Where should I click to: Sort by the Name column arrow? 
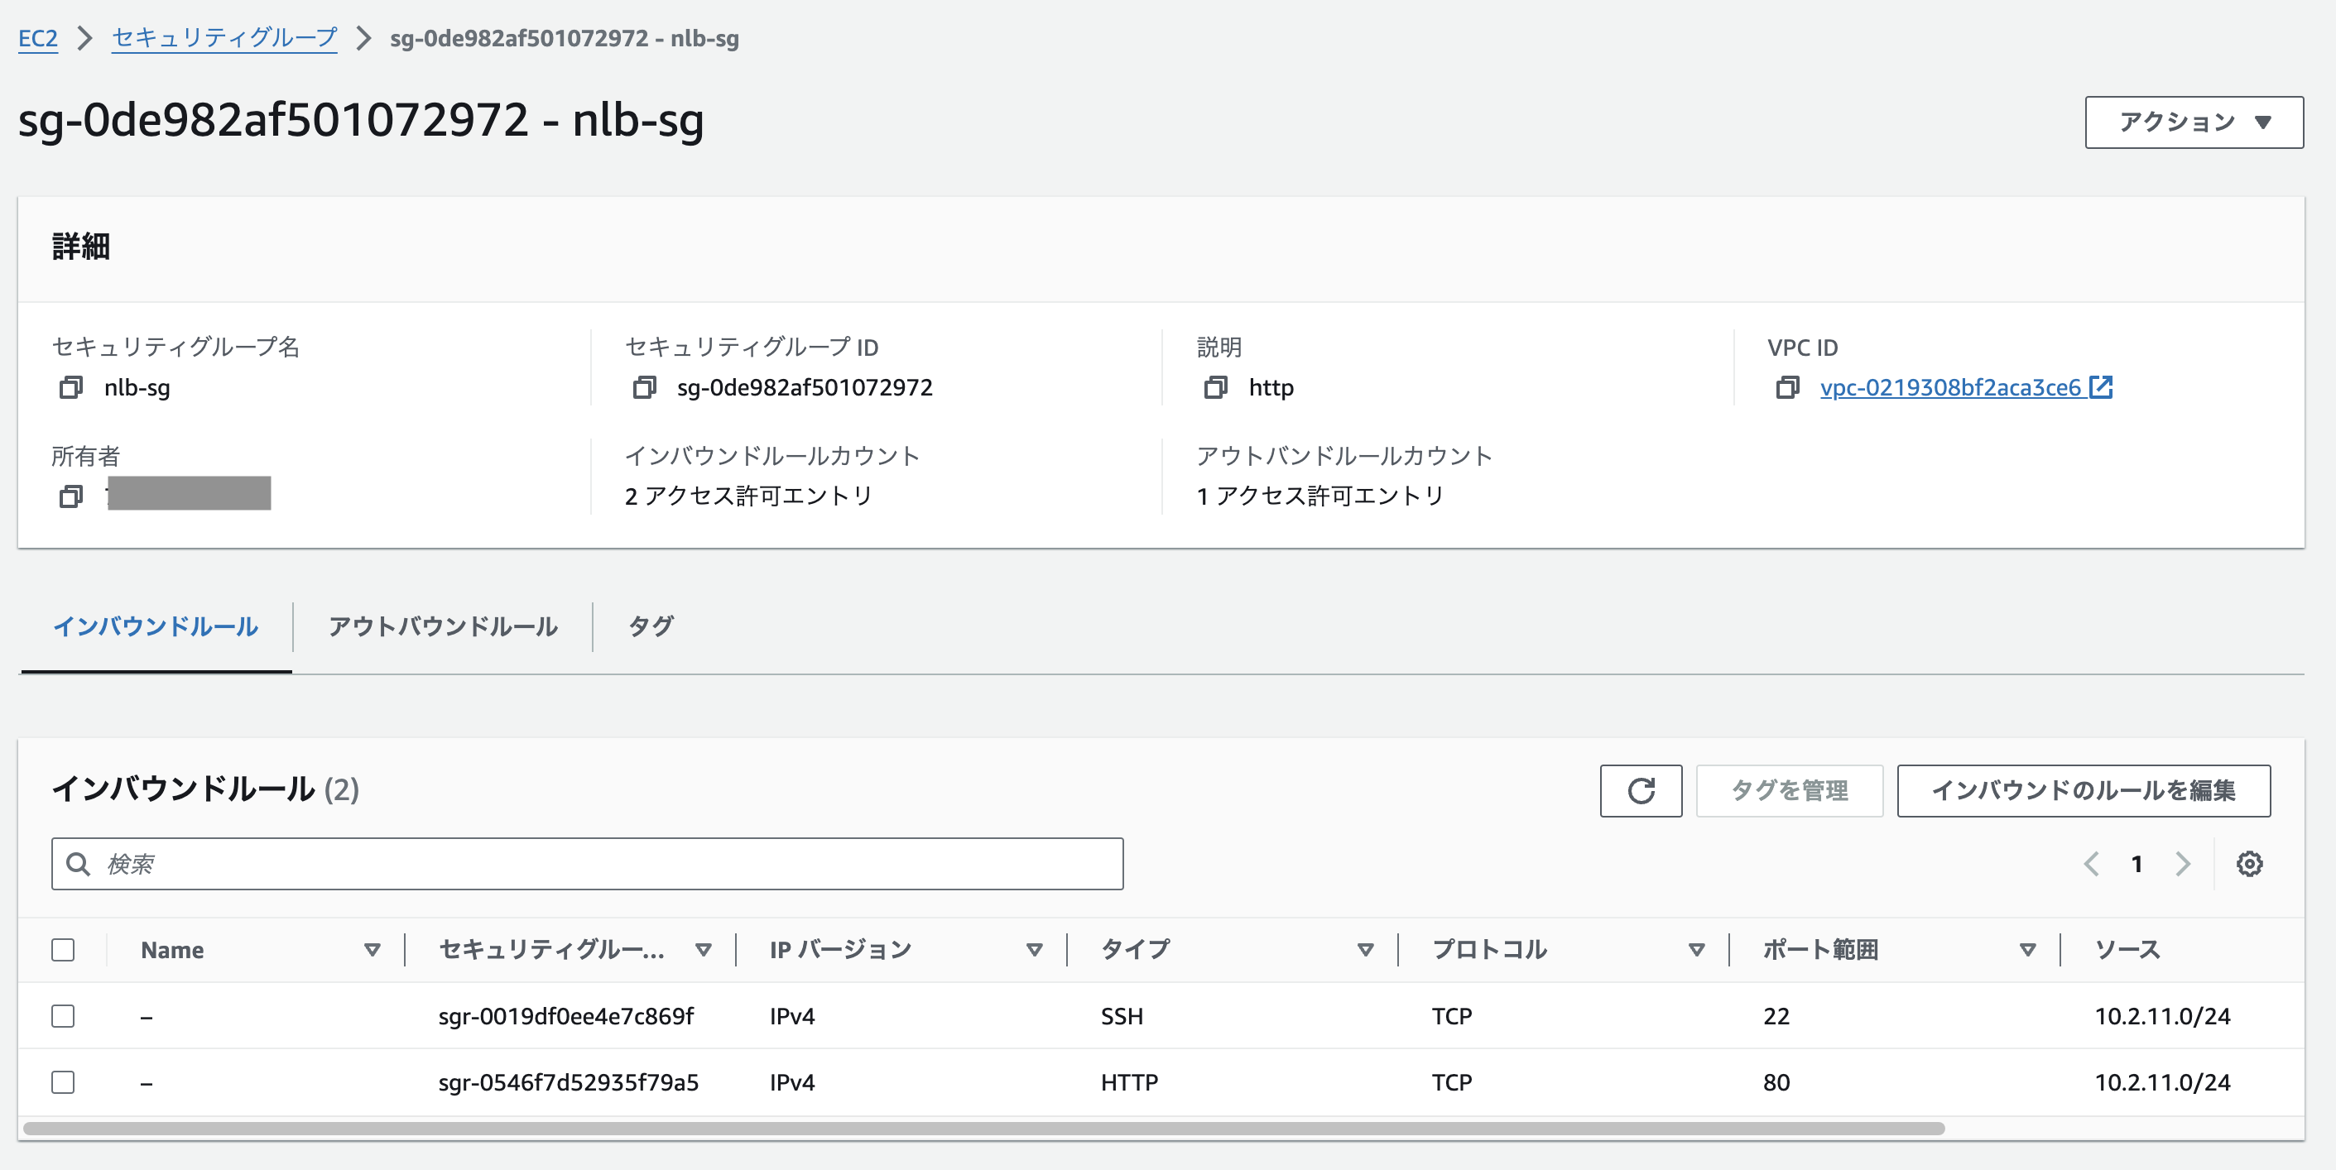point(372,950)
